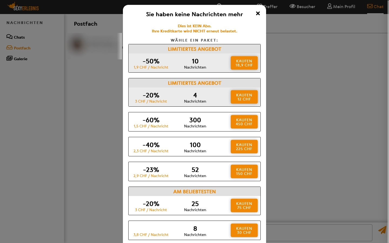
Task: Open Besucher via the eye icon
Action: coord(293,6)
